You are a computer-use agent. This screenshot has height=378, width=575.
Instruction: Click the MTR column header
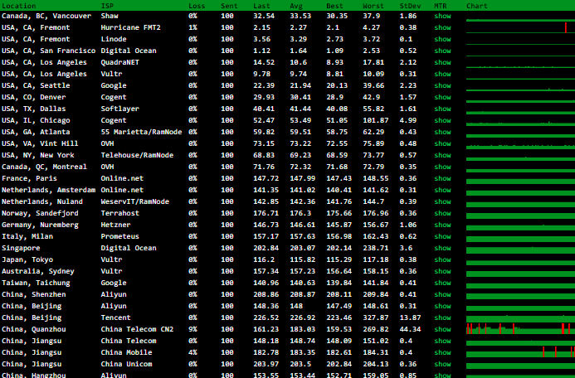pos(441,6)
